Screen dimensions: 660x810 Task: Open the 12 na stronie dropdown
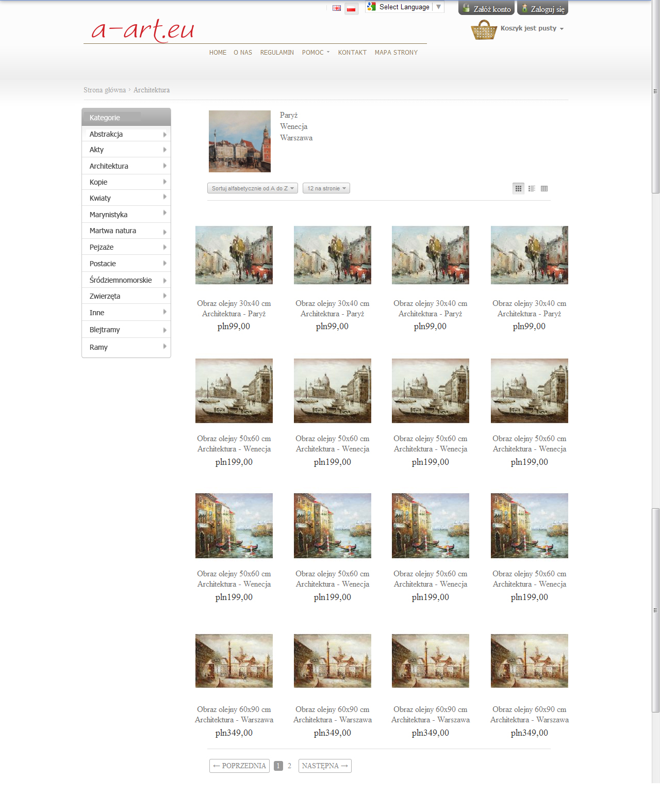point(326,188)
